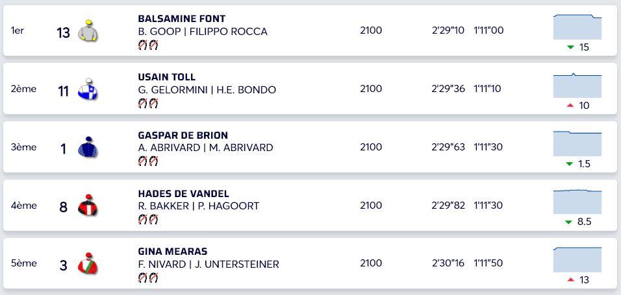Open the BALSAMINE FONT horse page

coord(182,19)
